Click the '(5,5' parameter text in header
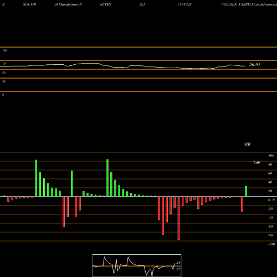Viewport: 277px width, 277px height. 142,4
